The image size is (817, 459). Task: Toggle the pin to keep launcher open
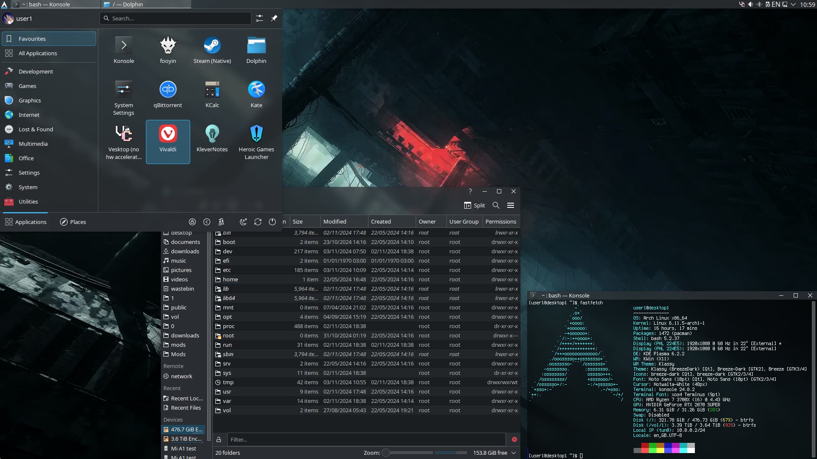pos(274,18)
